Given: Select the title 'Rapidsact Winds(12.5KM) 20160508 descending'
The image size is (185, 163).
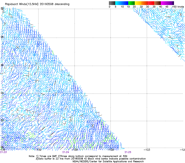Looking at the screenshot, I should point(37,4).
